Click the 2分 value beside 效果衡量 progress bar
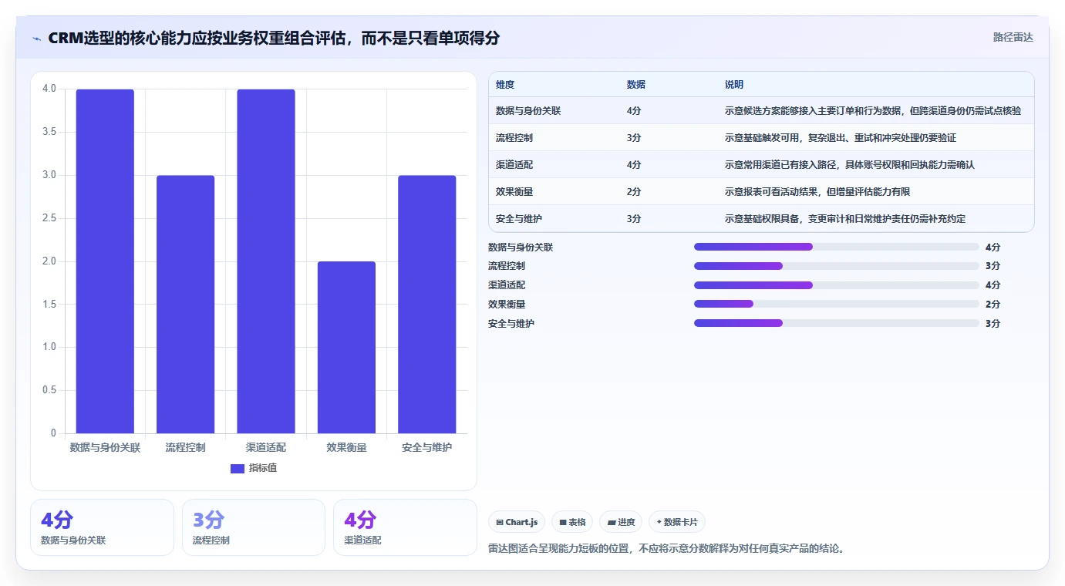This screenshot has width=1065, height=586. pyautogui.click(x=993, y=305)
